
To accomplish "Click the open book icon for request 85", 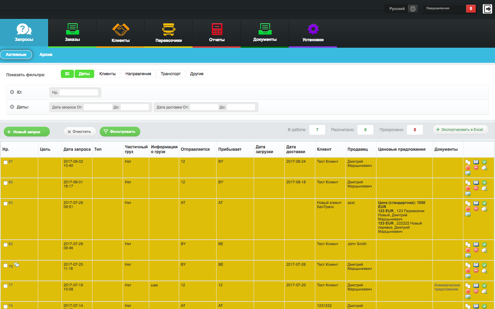I will (476, 183).
